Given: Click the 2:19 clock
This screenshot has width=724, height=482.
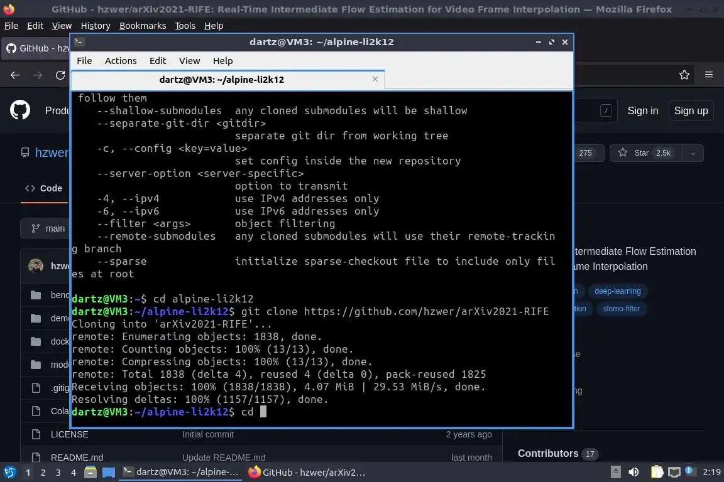Looking at the screenshot, I should (711, 473).
